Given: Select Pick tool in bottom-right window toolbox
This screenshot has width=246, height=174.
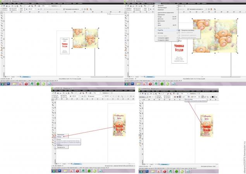Looking at the screenshot, I should [x=140, y=101].
